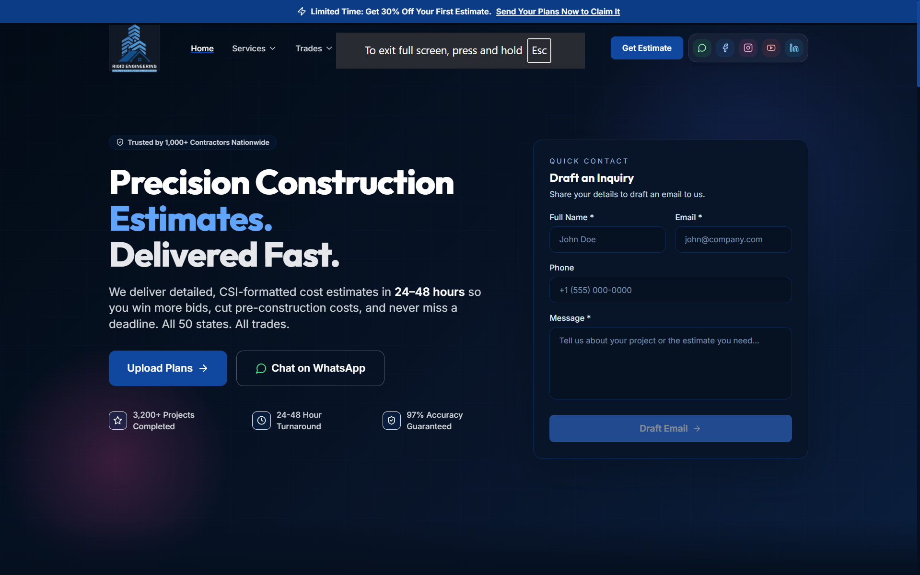Click the Get Estimate button

click(x=647, y=48)
